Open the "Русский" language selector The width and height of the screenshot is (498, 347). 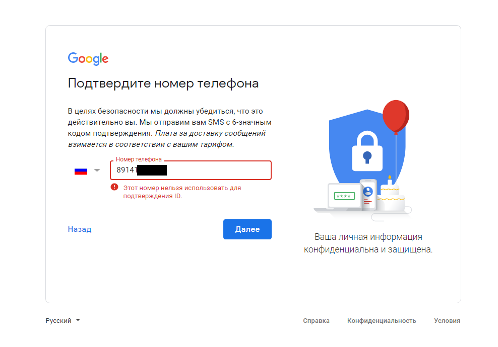(x=63, y=320)
